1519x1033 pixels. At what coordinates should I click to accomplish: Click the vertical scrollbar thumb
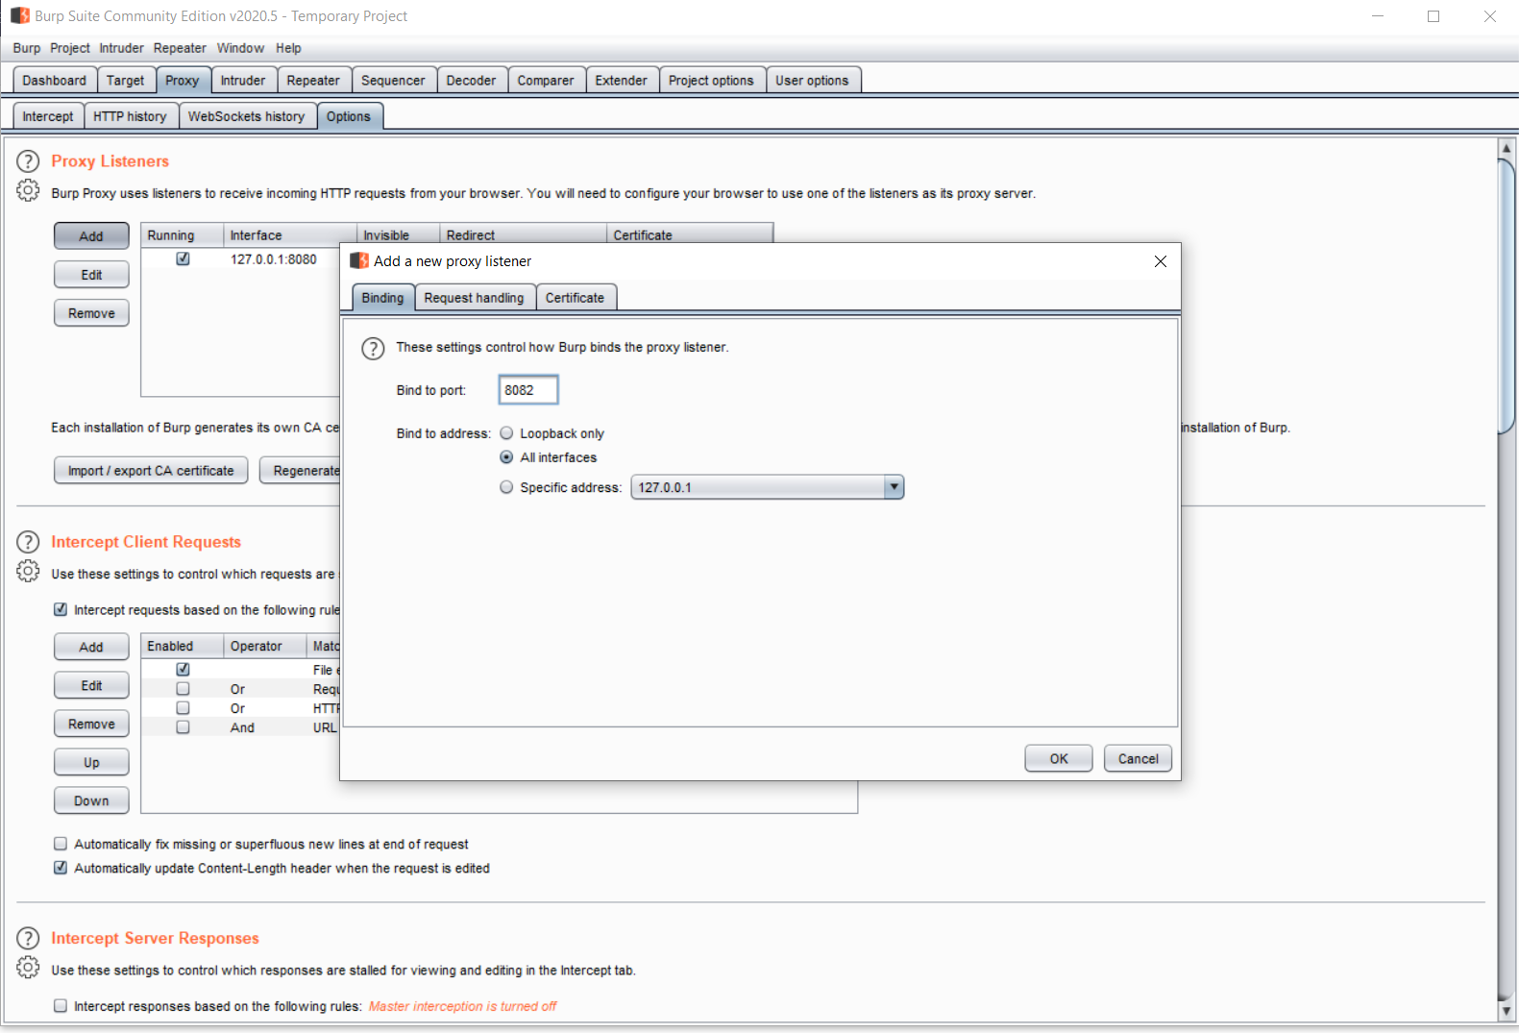pyautogui.click(x=1507, y=296)
